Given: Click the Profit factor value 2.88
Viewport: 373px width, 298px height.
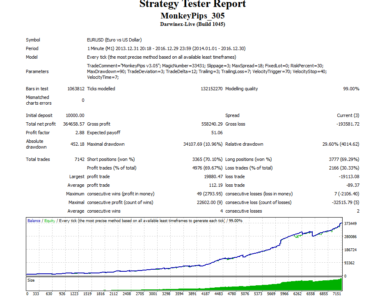Looking at the screenshot, I should click(x=80, y=133).
